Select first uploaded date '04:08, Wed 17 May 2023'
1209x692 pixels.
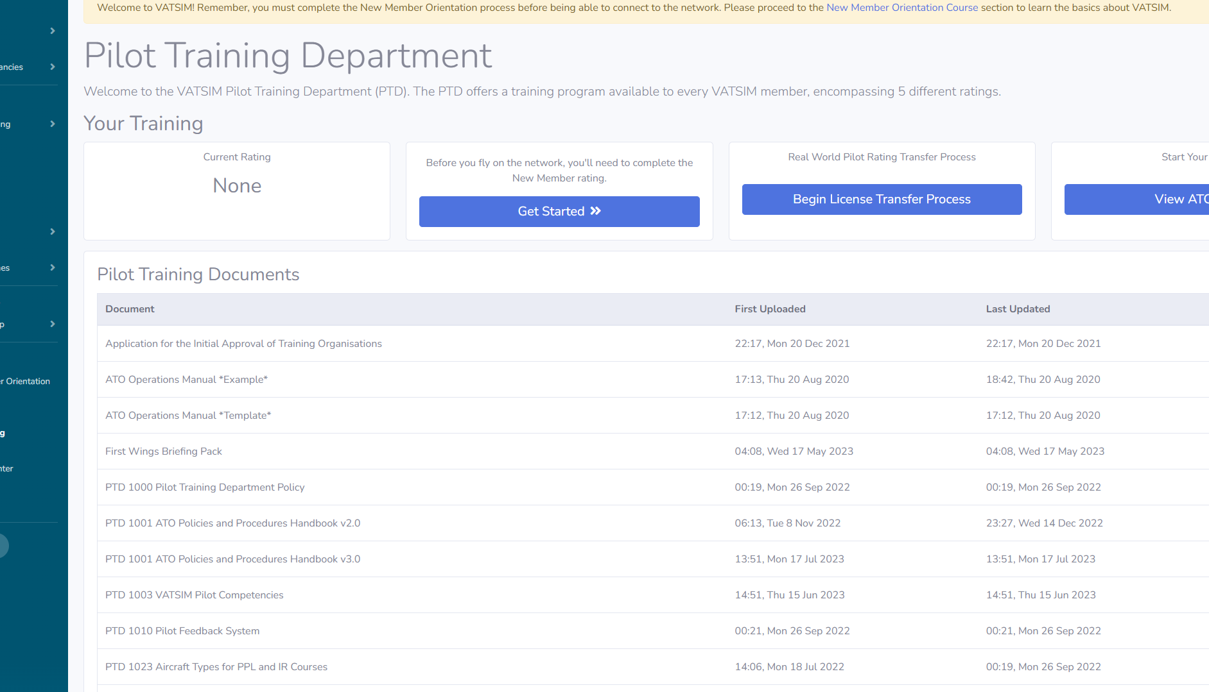tap(794, 451)
